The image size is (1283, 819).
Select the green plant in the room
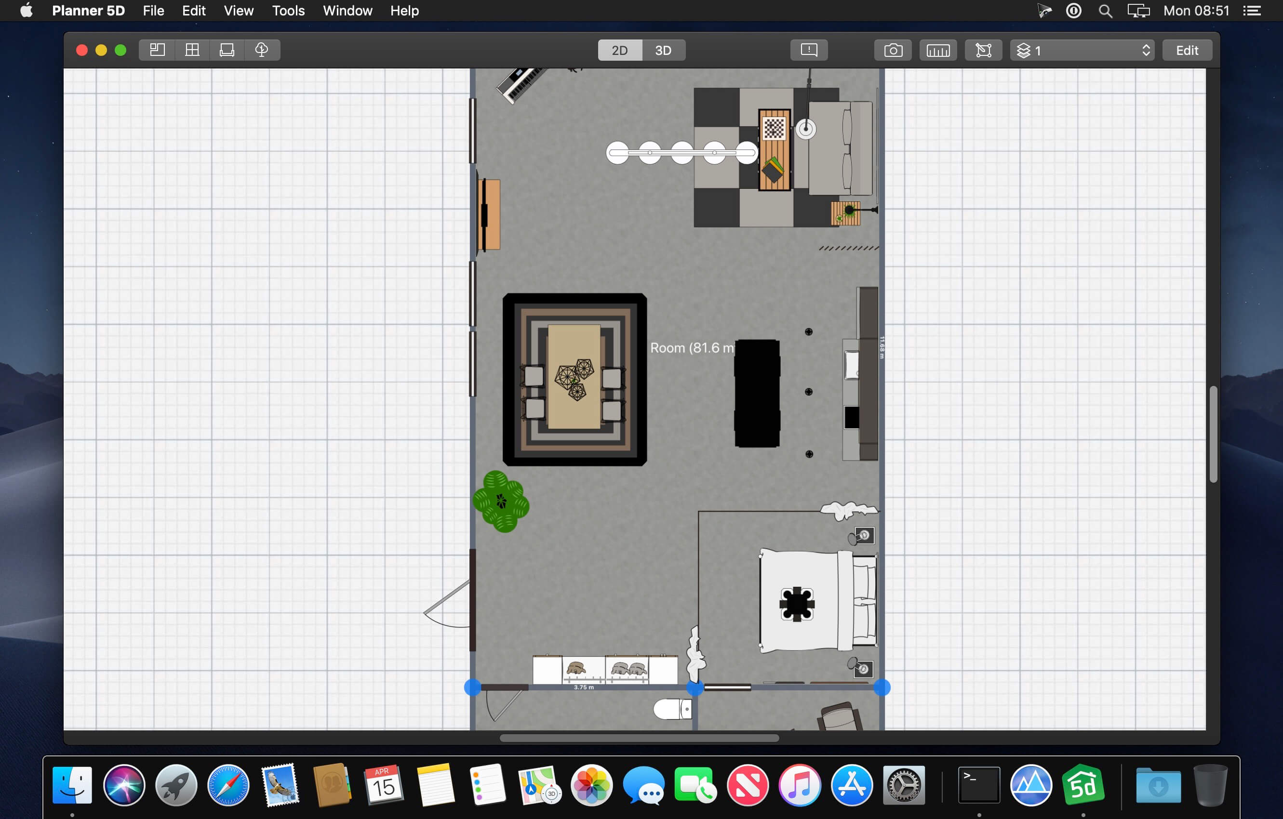point(501,501)
